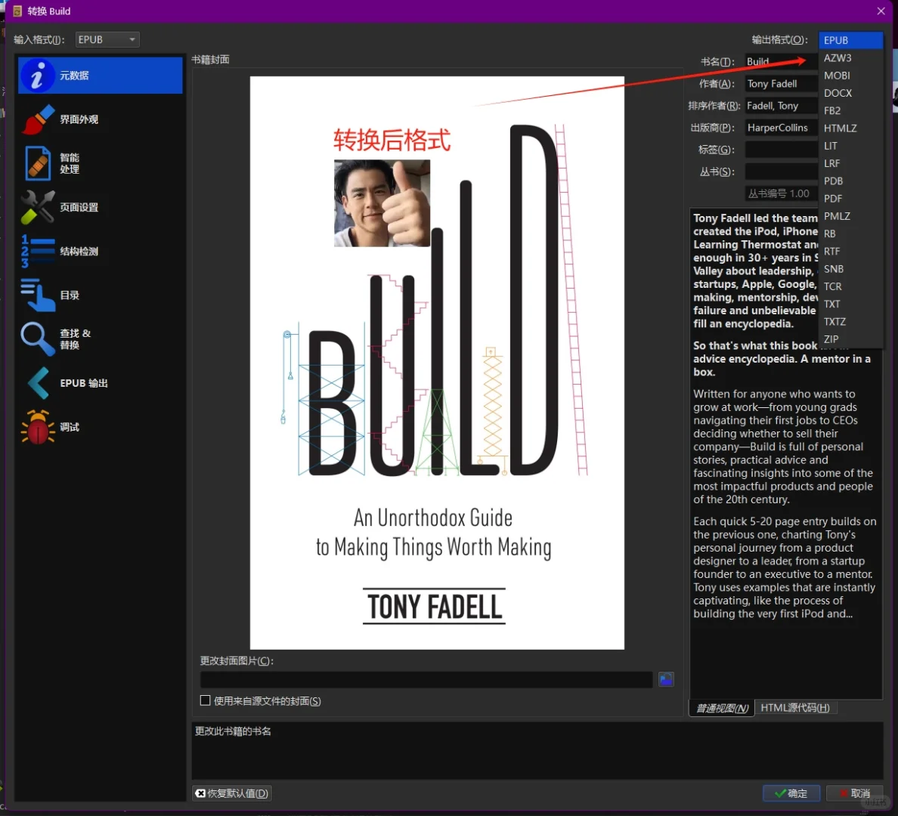Choose LRF output format
Image resolution: width=898 pixels, height=816 pixels.
pos(850,163)
